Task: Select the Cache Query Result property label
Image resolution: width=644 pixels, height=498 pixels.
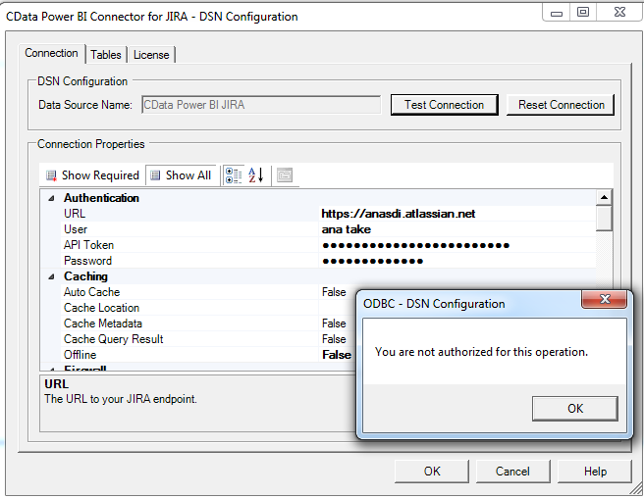Action: coord(113,339)
